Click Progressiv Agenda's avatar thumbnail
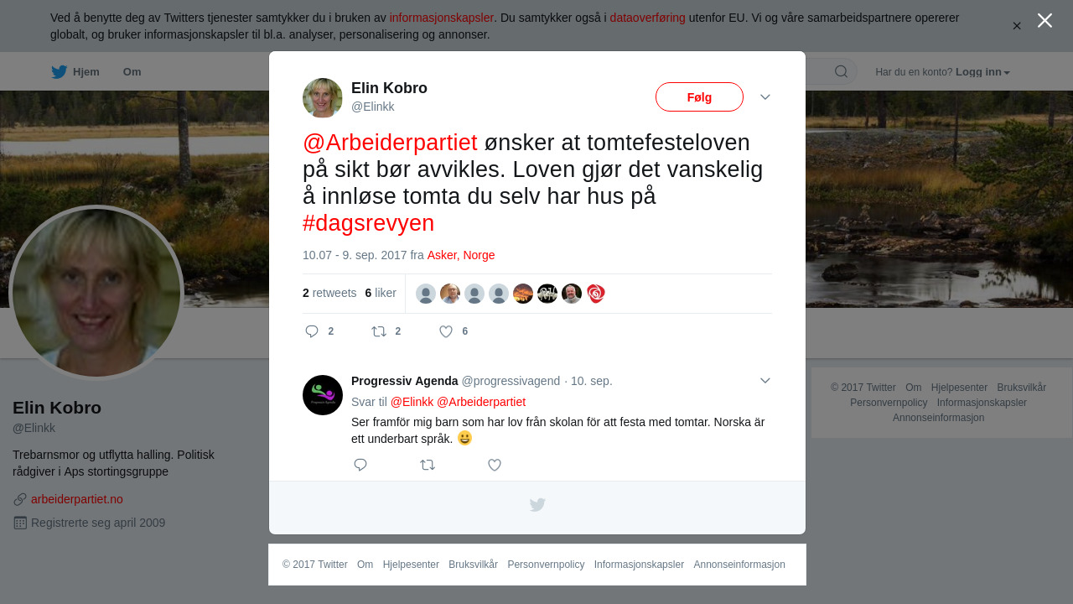The width and height of the screenshot is (1073, 604). click(x=323, y=395)
